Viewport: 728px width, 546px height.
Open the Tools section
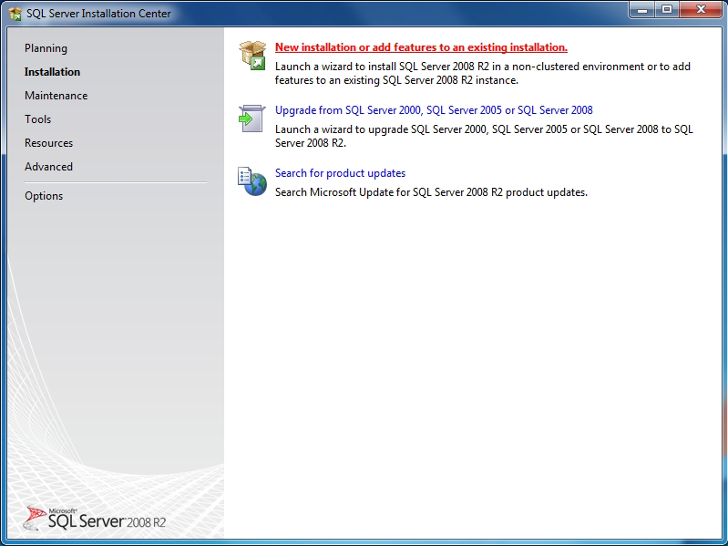[x=38, y=119]
